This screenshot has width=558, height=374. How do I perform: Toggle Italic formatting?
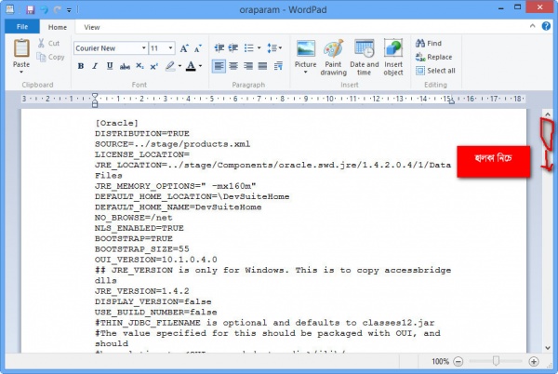tap(95, 66)
